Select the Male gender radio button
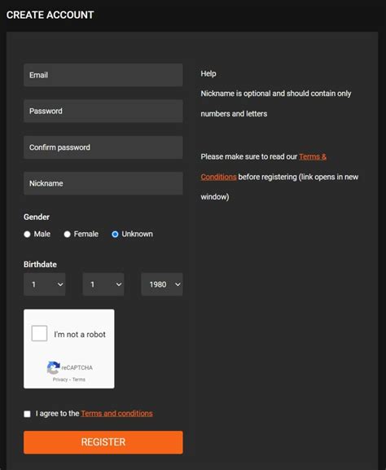 (27, 234)
